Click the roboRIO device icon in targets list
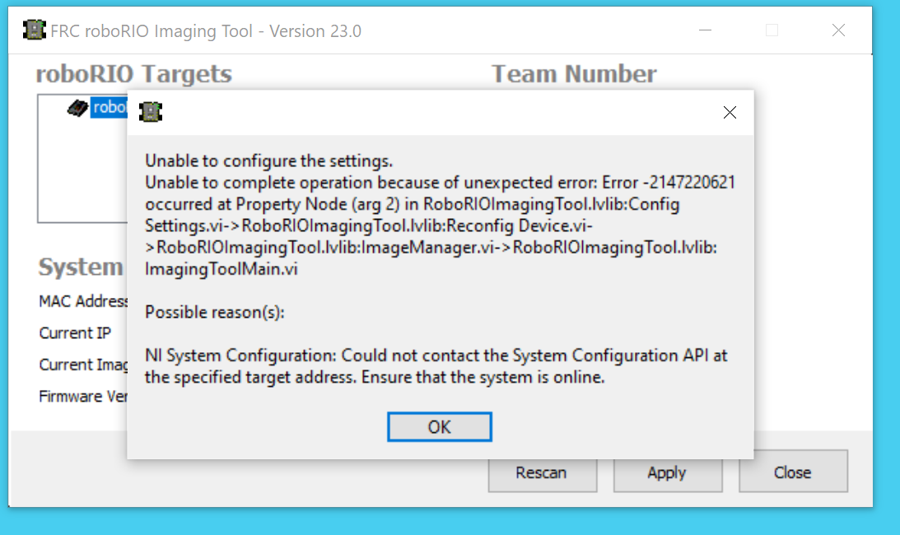Image resolution: width=900 pixels, height=535 pixels. pyautogui.click(x=77, y=107)
